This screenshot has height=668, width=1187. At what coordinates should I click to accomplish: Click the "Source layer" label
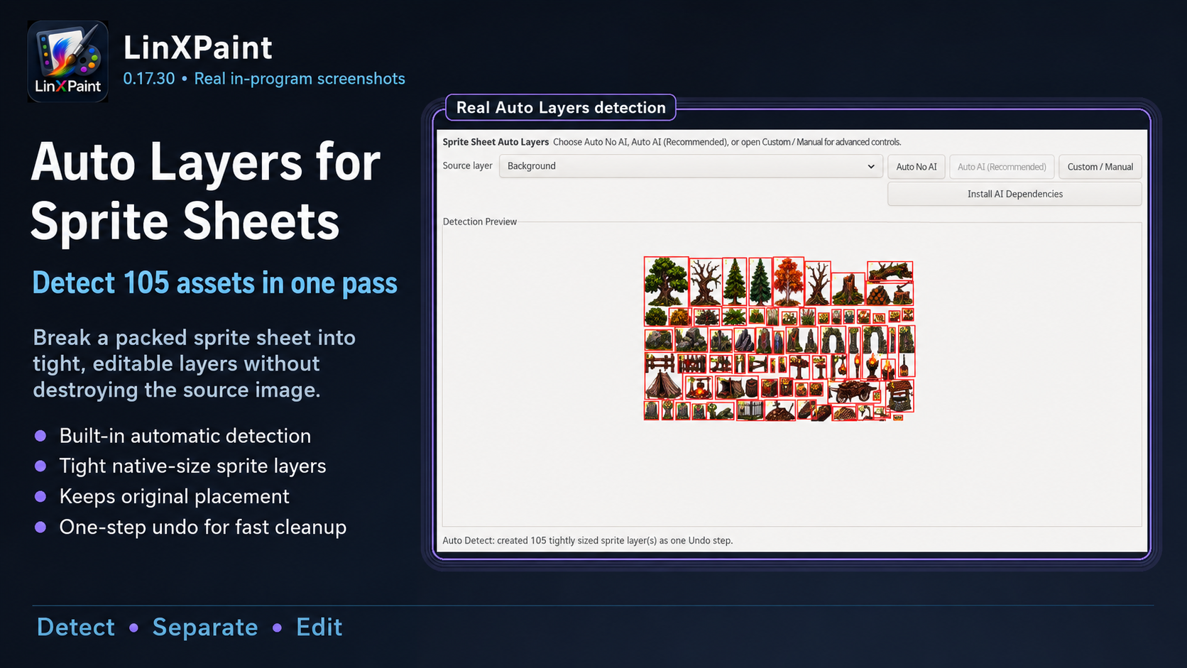[467, 166]
